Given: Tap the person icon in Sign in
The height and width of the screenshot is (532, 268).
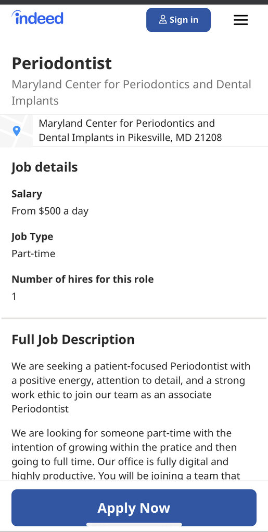Looking at the screenshot, I should coord(163,20).
